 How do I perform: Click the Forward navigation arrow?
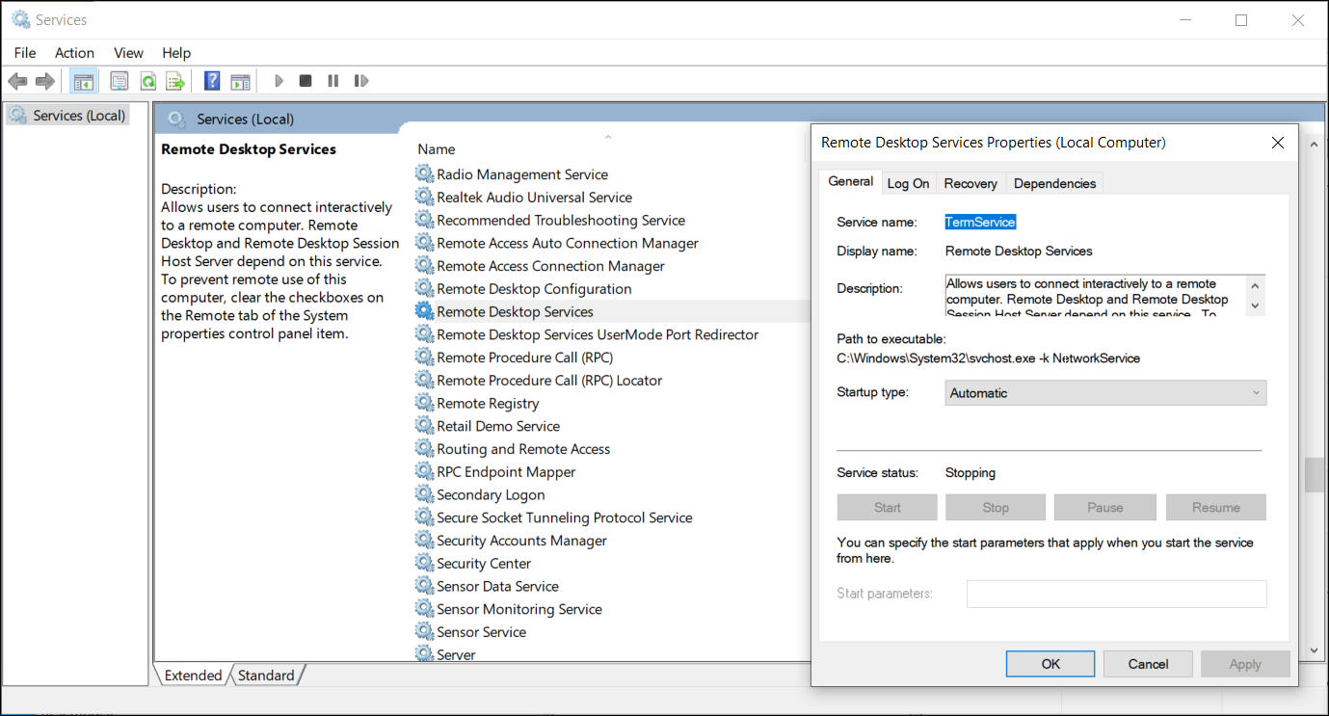pos(44,80)
